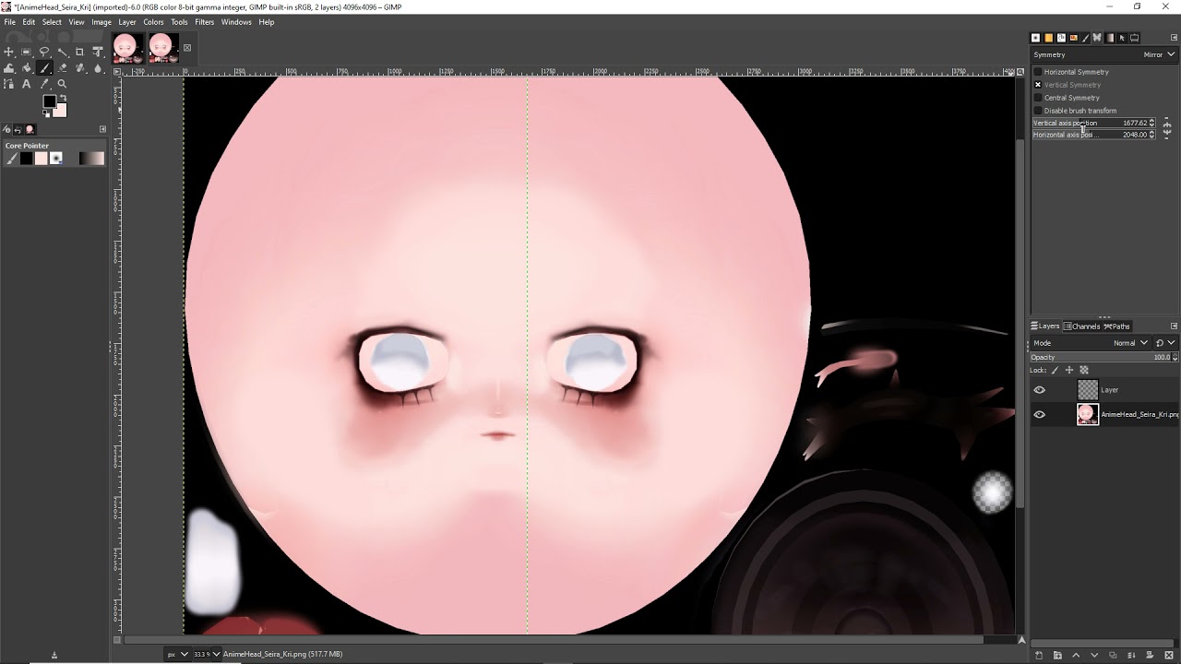Check Disable brush transform
Screen dimensions: 1181x664
pos(1038,111)
